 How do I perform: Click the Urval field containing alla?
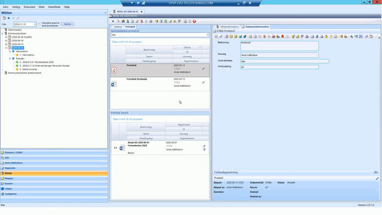tap(285, 61)
